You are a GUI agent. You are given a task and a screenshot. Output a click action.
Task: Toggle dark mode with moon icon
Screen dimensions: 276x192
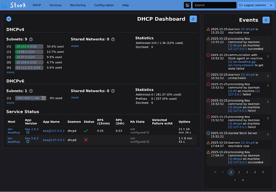click(x=187, y=5)
